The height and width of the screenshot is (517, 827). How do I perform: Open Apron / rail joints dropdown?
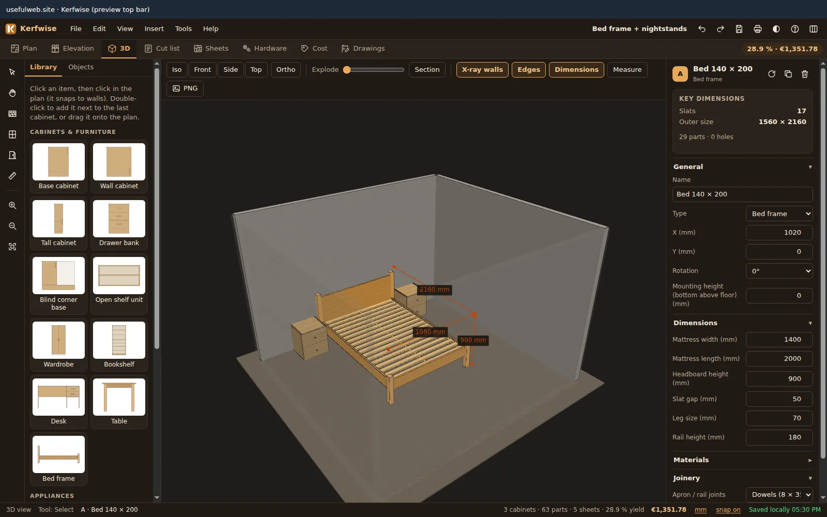tap(779, 495)
